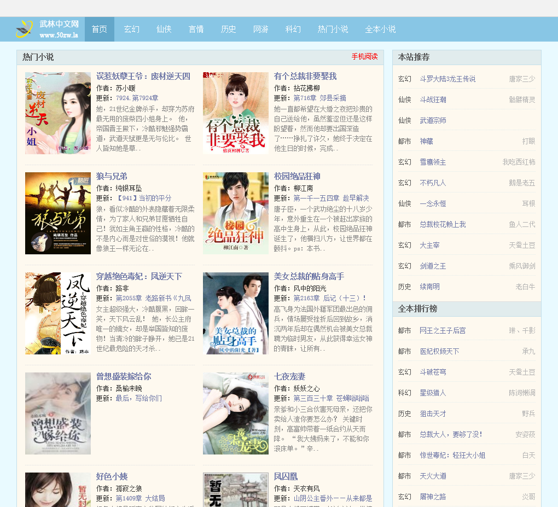
Task: Open cover image of 好色小姨
Action: [x=58, y=489]
